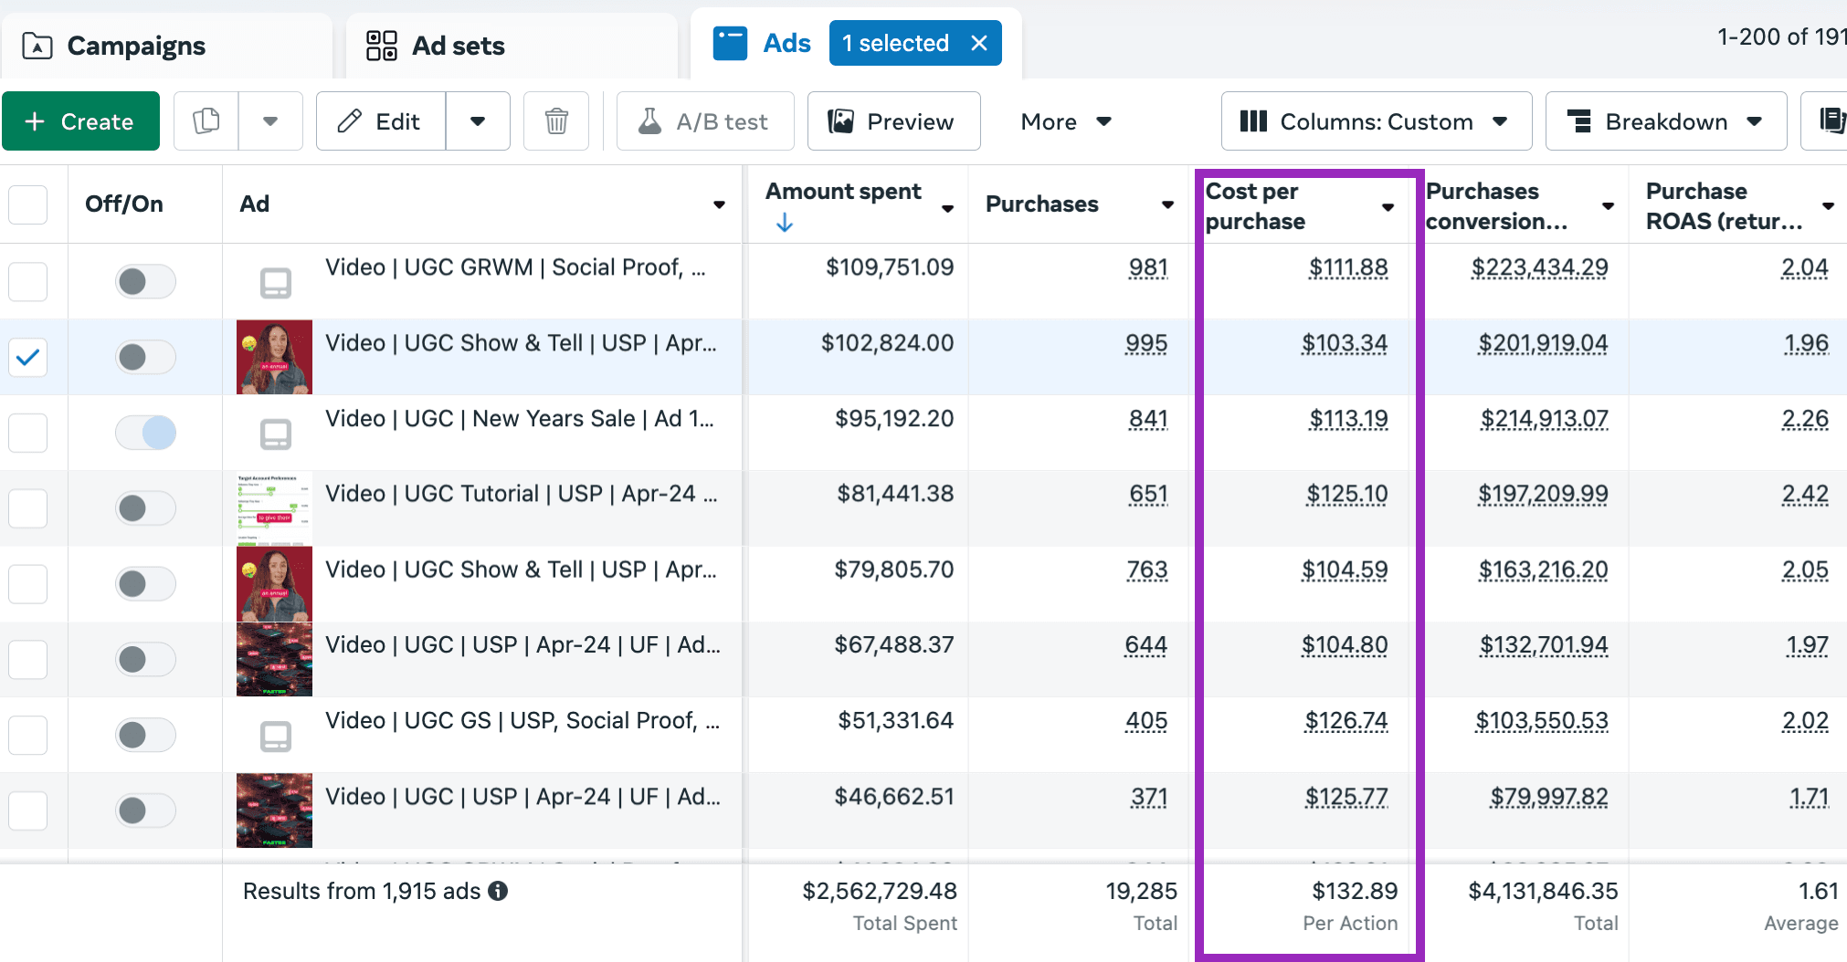Open the Columns: Custom dropdown
The height and width of the screenshot is (962, 1847).
point(1377,121)
